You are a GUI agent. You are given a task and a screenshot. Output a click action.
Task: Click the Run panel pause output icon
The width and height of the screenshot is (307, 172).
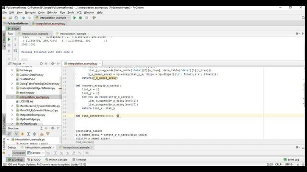coord(9,51)
